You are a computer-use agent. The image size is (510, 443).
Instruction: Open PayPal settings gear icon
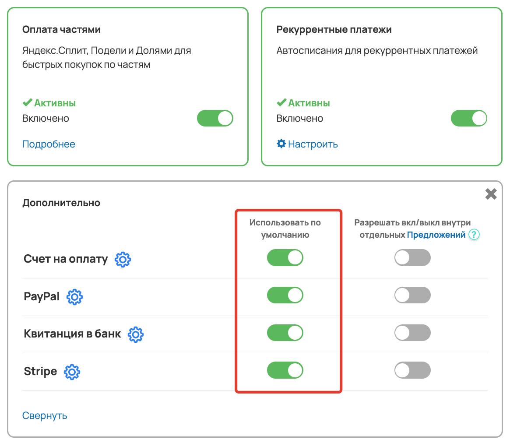pyautogui.click(x=74, y=297)
